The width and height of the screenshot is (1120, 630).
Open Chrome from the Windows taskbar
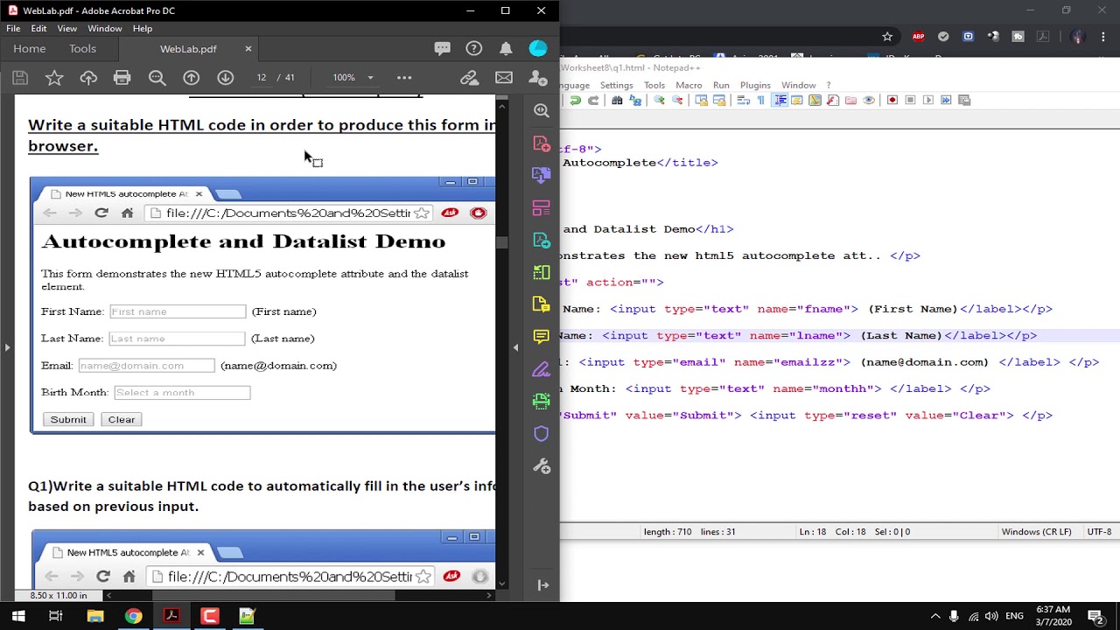[133, 616]
